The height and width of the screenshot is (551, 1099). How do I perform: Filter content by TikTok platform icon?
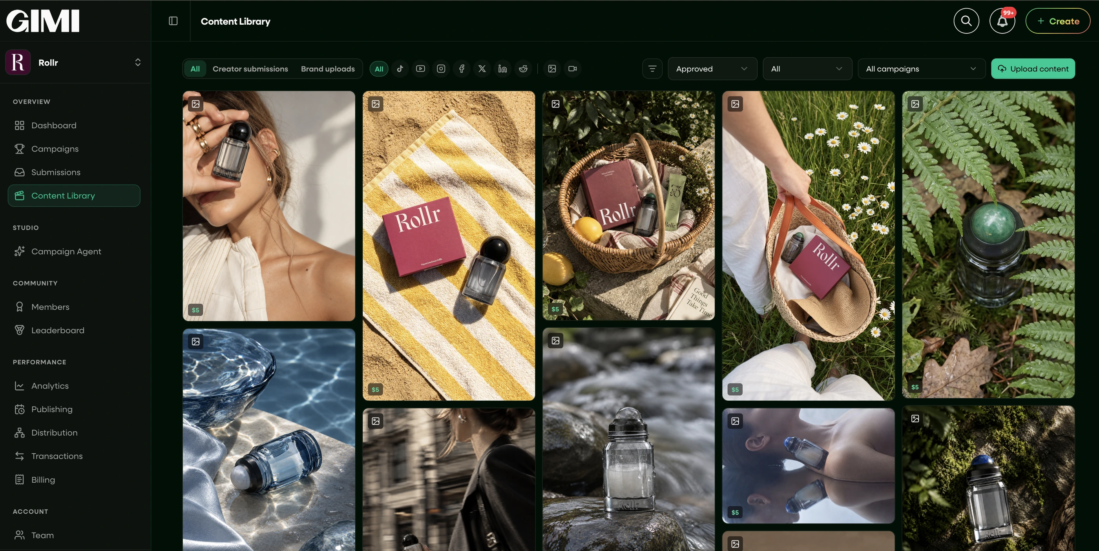click(400, 69)
